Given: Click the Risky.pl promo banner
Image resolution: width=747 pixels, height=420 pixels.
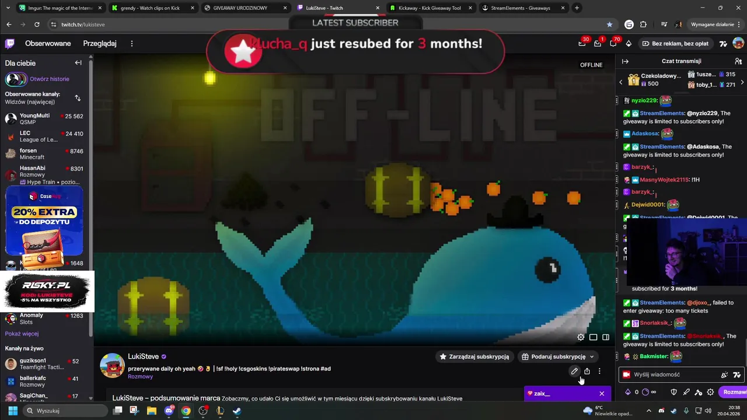Looking at the screenshot, I should click(47, 291).
